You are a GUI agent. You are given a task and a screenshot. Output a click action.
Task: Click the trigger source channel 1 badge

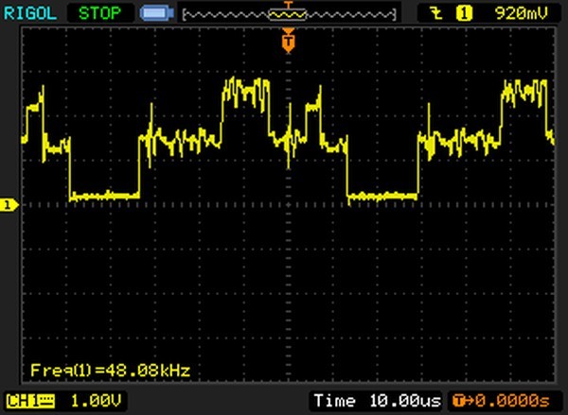click(464, 13)
